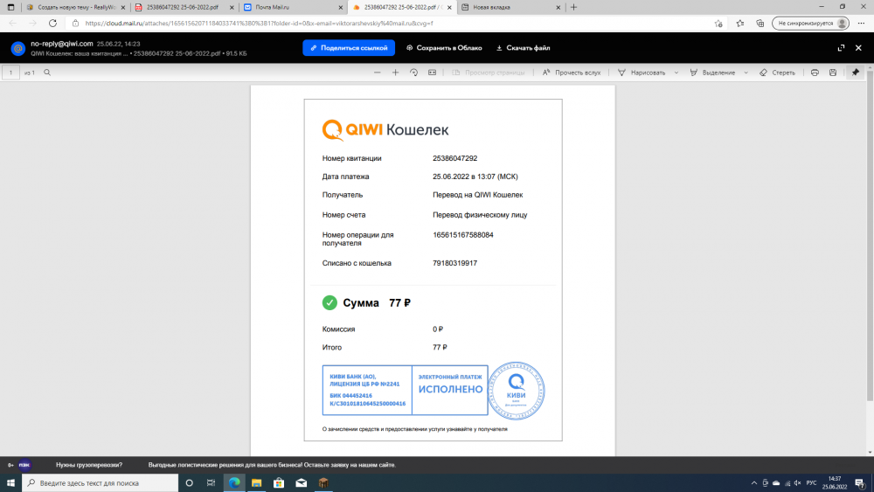Search in PDF magnifier icon
874x492 pixels.
click(47, 73)
